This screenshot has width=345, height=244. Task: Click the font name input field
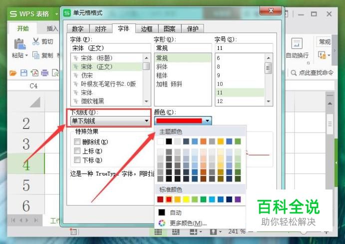[111, 48]
